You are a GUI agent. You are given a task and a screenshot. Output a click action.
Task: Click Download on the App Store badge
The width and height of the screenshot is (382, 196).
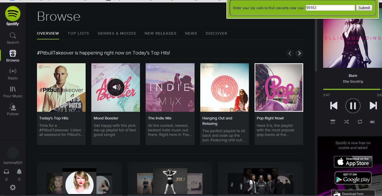coord(353,162)
